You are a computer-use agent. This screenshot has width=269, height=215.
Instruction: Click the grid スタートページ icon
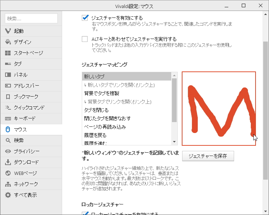coord(8,53)
